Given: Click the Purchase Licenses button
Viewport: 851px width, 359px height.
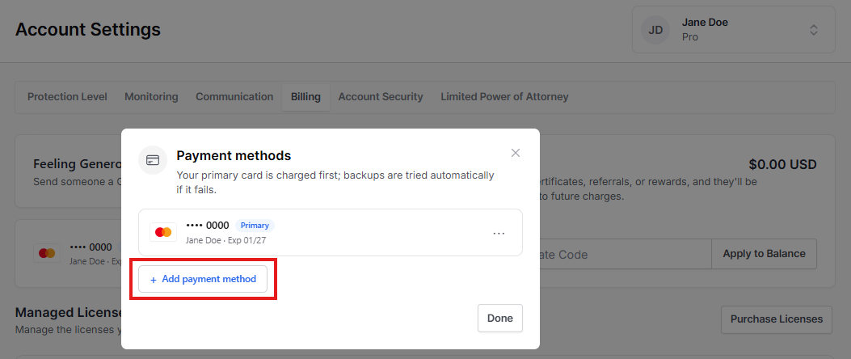Looking at the screenshot, I should coord(776,319).
